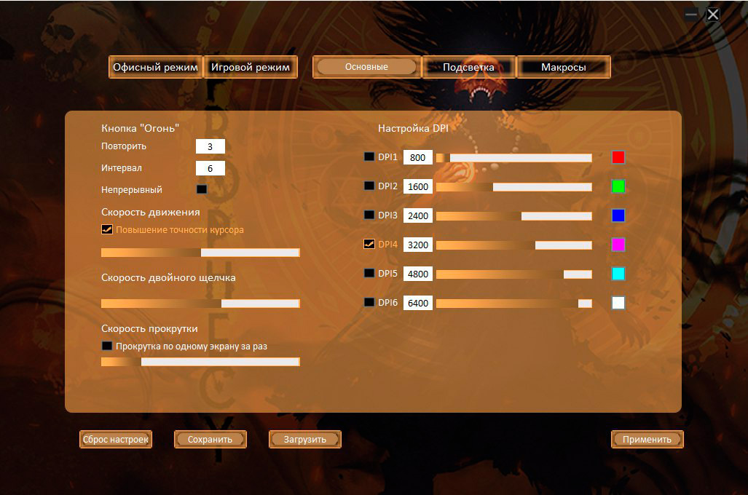This screenshot has width=748, height=495.
Task: Switch to Офисный режим mode
Action: coord(155,67)
